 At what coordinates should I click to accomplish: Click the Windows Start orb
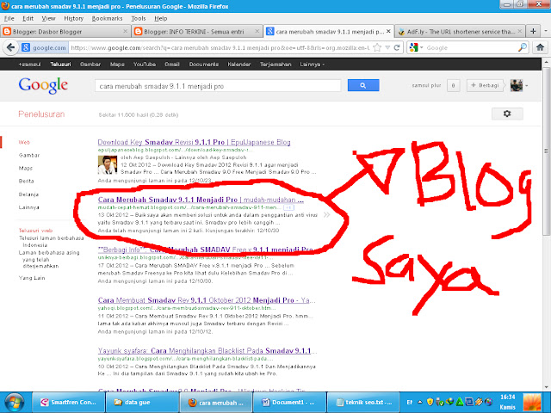tap(14, 403)
